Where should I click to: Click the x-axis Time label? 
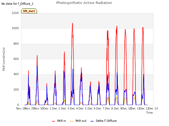click(149, 113)
